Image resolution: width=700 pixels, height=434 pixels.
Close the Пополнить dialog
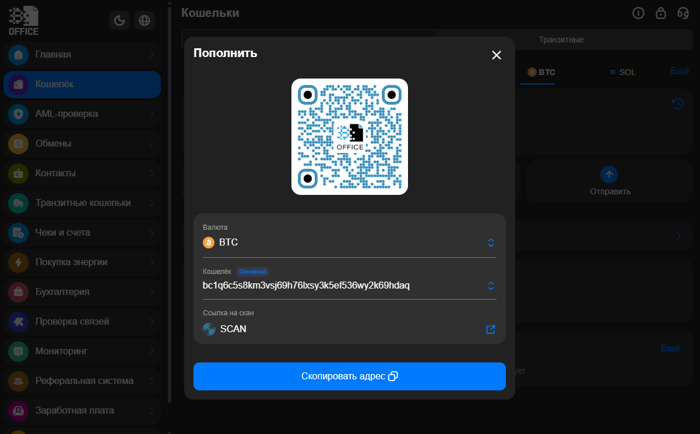497,55
